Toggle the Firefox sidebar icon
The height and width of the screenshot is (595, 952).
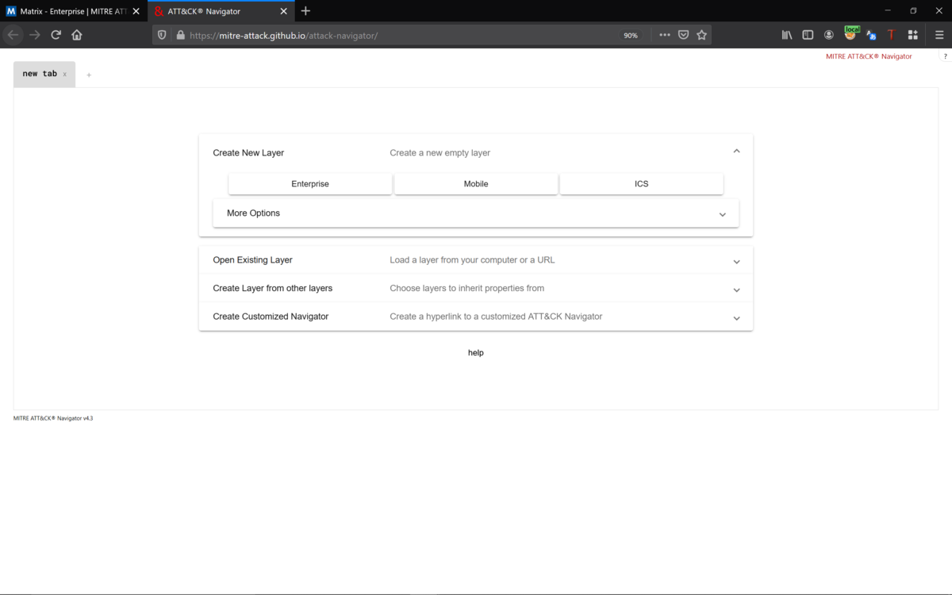(x=808, y=35)
